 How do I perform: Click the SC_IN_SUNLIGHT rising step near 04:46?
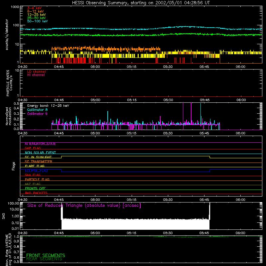tap(62, 157)
